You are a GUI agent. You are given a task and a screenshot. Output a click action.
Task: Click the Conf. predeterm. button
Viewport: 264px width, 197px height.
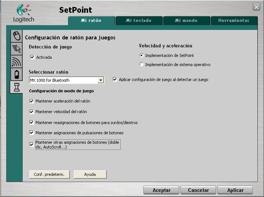(x=49, y=174)
